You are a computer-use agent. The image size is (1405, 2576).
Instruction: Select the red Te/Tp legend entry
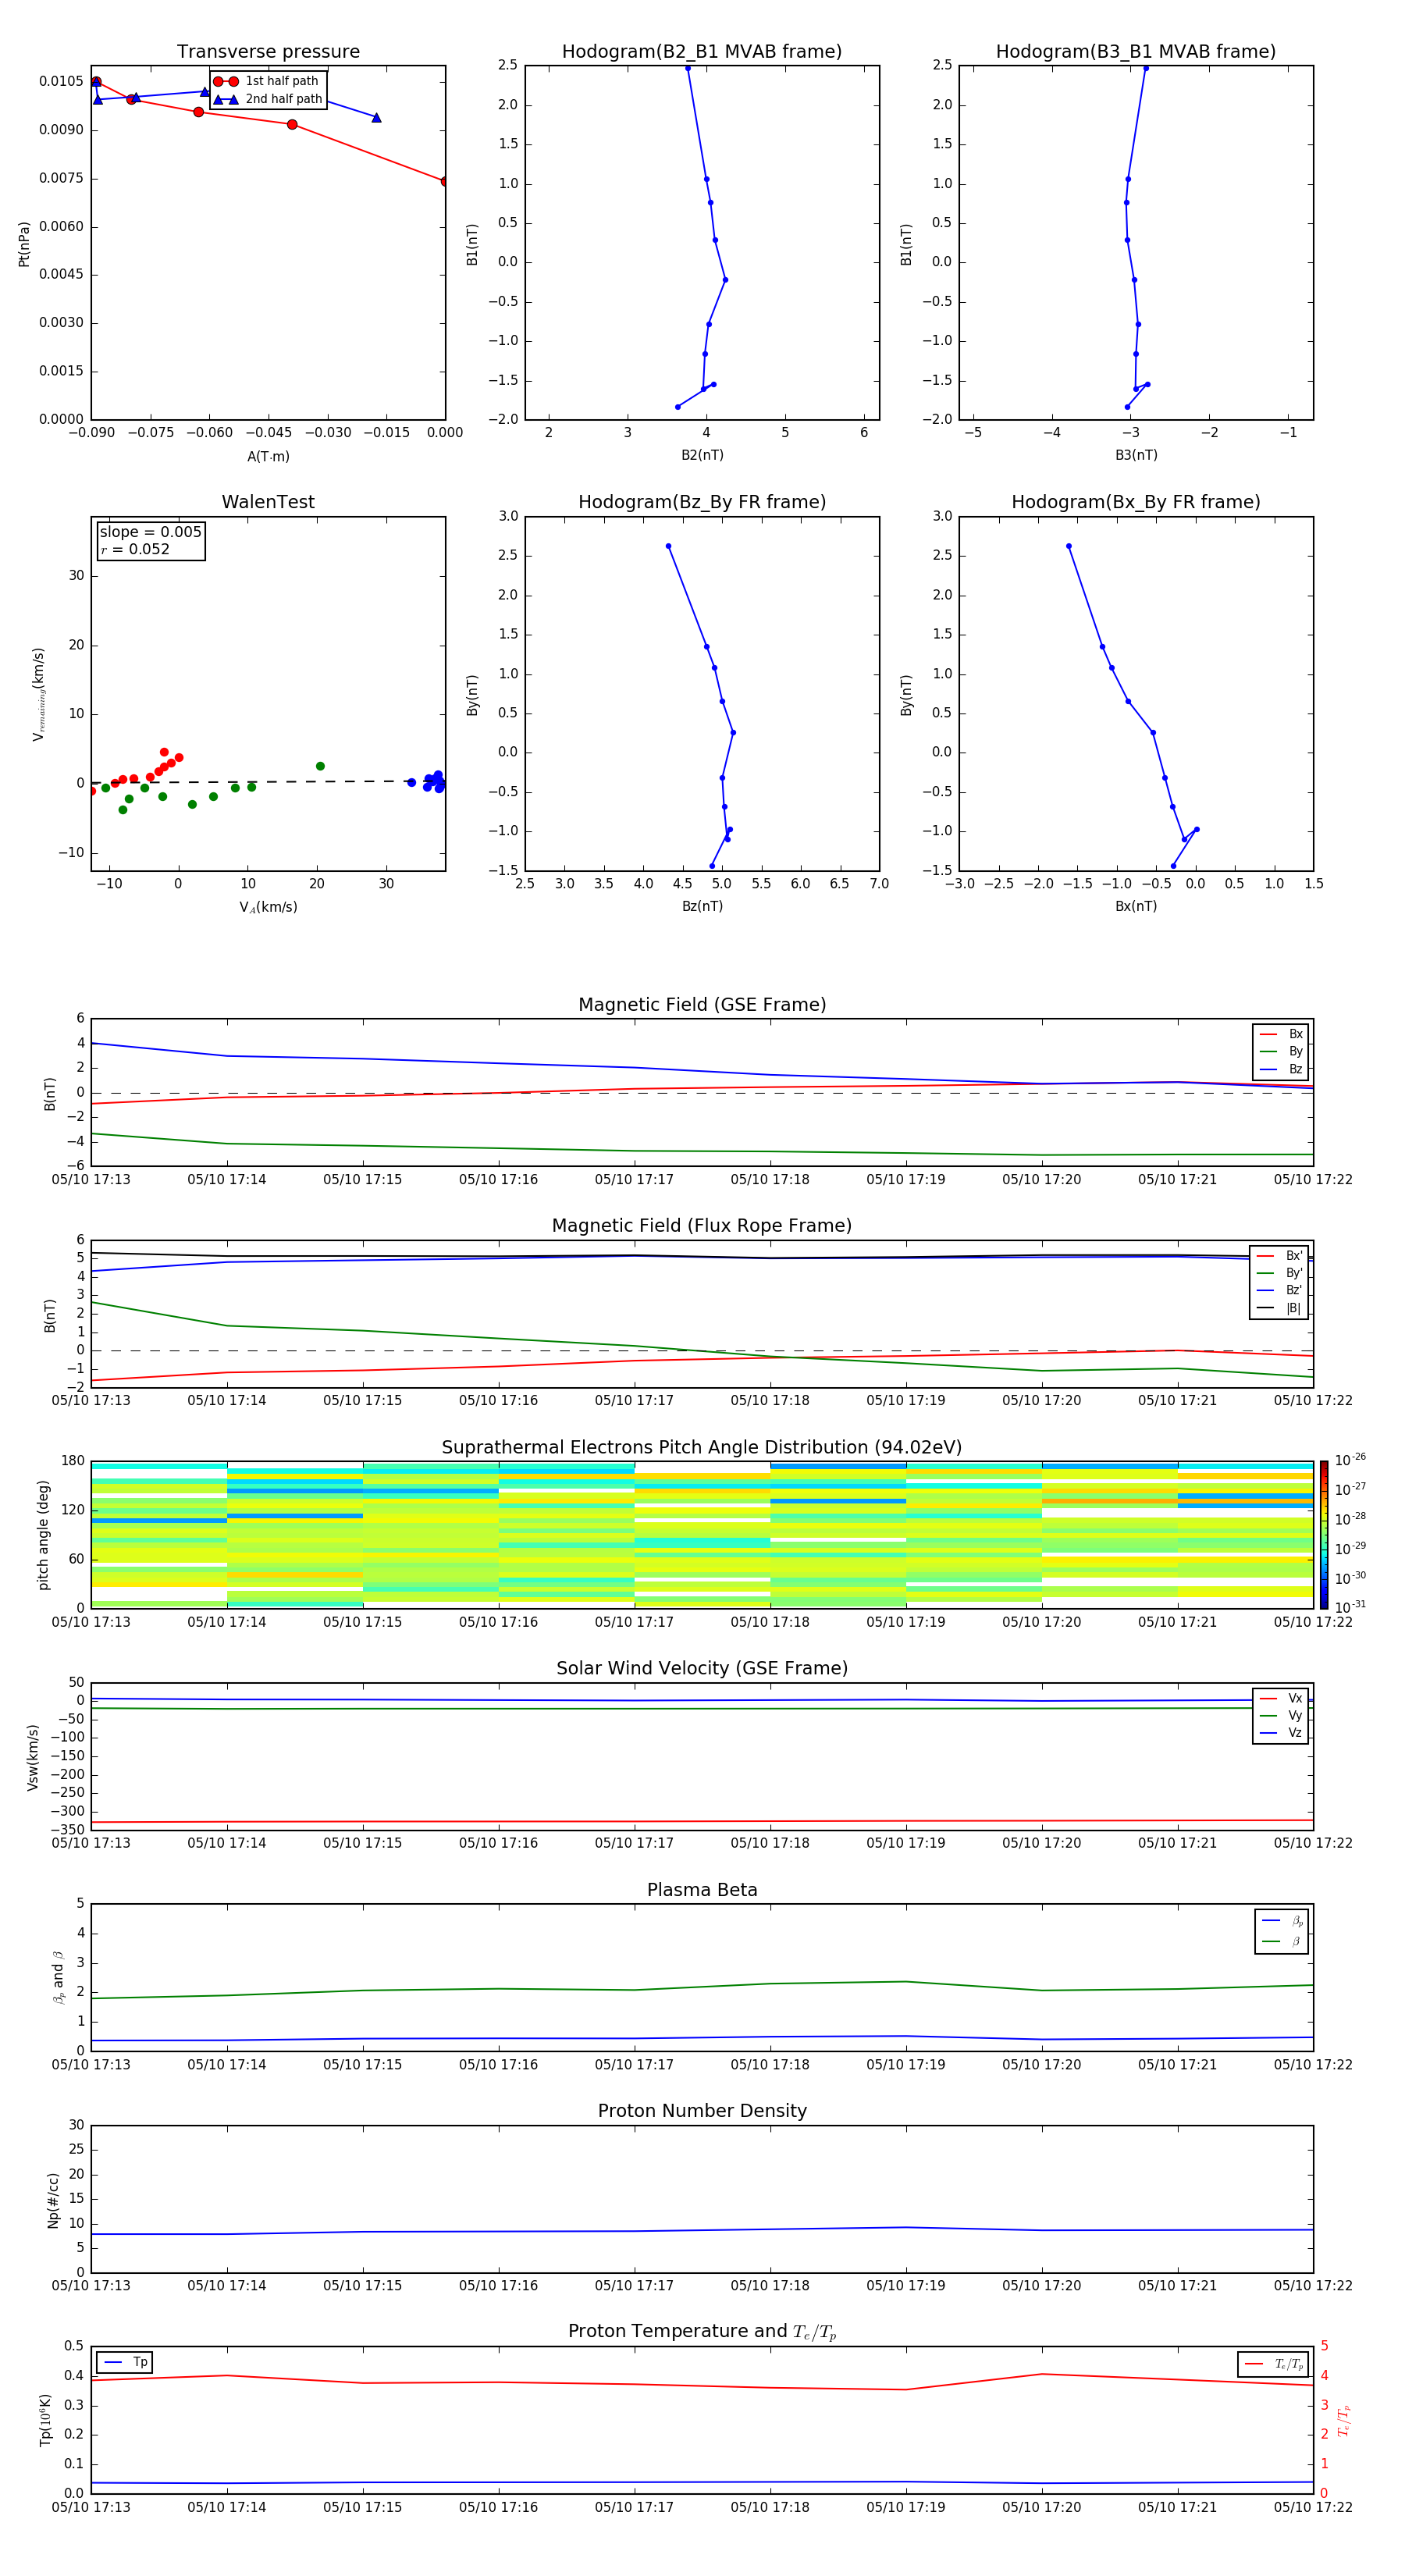coord(1275,2364)
